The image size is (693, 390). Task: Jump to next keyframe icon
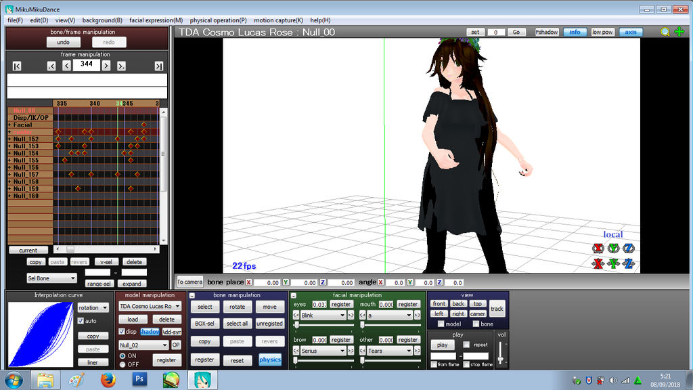tap(121, 66)
